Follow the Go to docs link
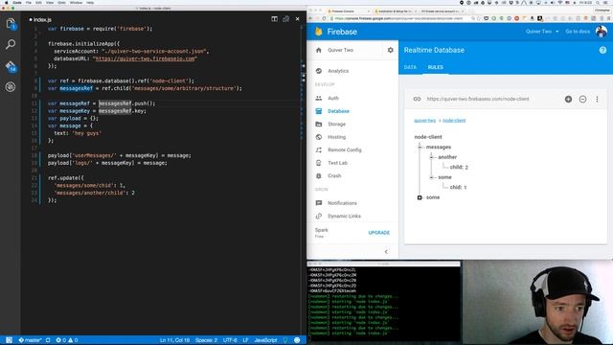 (x=578, y=32)
